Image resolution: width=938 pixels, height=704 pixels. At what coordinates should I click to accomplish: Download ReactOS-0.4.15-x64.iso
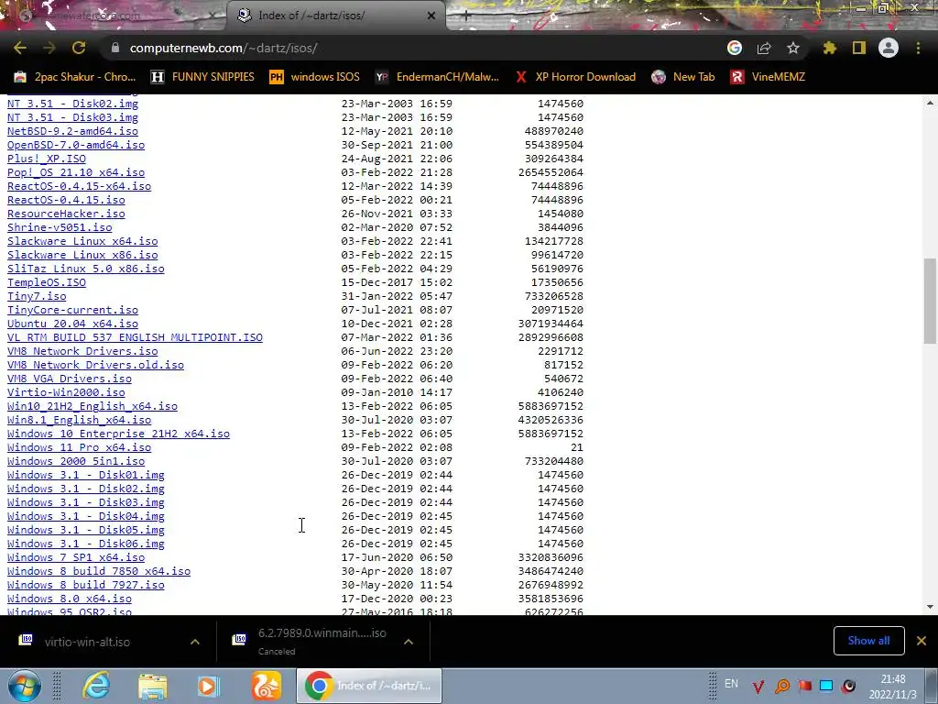(79, 186)
